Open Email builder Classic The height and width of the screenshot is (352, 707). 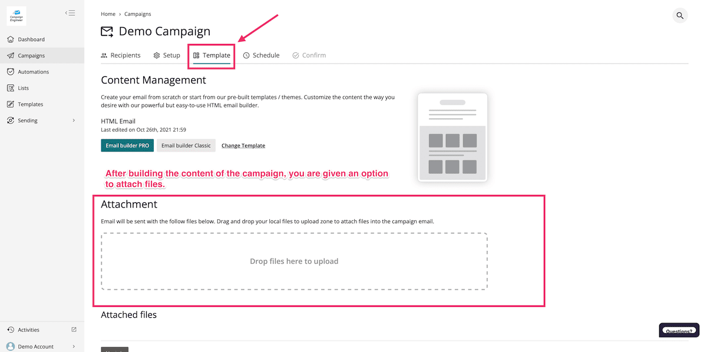click(x=186, y=146)
